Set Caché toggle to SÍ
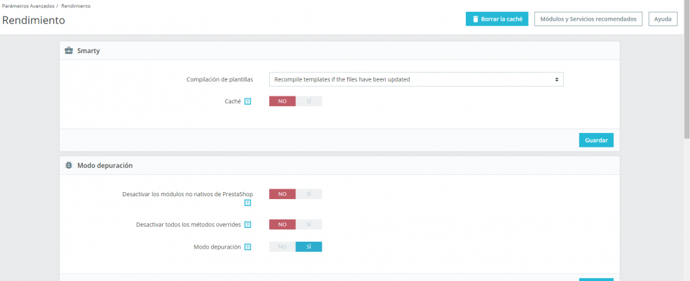Image resolution: width=690 pixels, height=281 pixels. tap(309, 101)
